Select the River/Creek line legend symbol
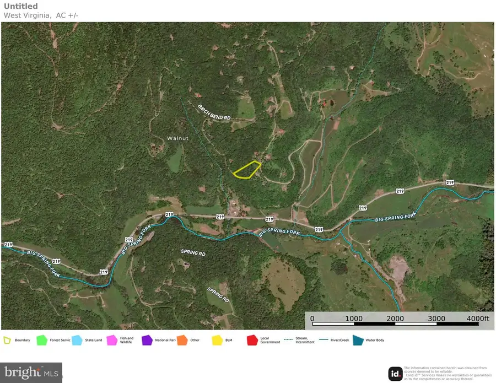 [324, 339]
